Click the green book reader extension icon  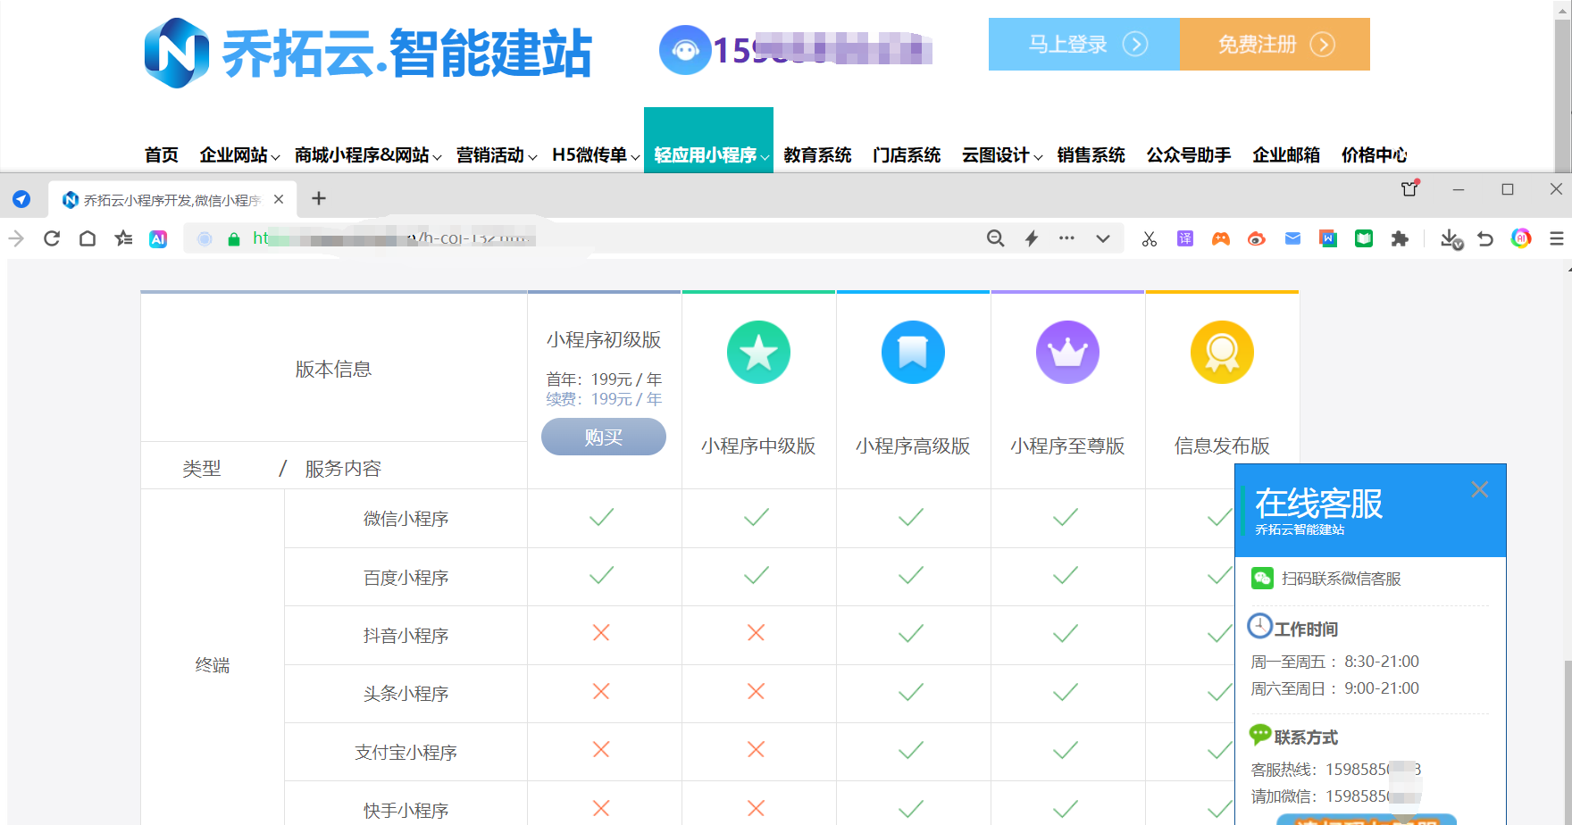click(1364, 238)
